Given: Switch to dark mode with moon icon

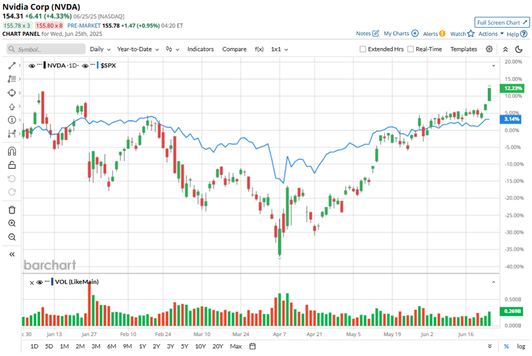Looking at the screenshot, I should coord(519,49).
